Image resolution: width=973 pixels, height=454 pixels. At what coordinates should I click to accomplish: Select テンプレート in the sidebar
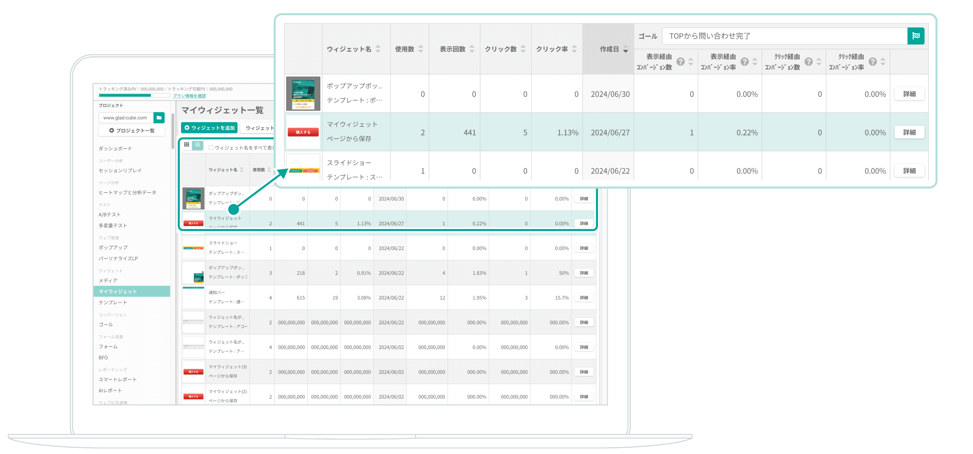[x=113, y=303]
